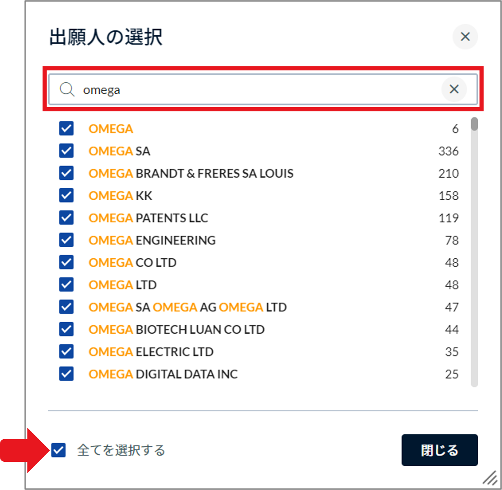Click the OMEGA KK applicant name
This screenshot has width=502, height=490.
pos(120,196)
